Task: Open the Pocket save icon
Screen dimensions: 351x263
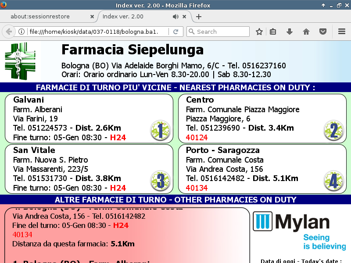Action: (322, 32)
